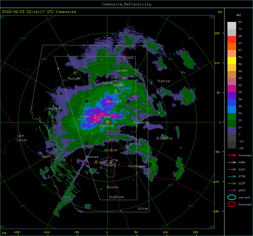Click the Sundre town label
The width and height of the screenshot is (253, 236).
coord(85,116)
